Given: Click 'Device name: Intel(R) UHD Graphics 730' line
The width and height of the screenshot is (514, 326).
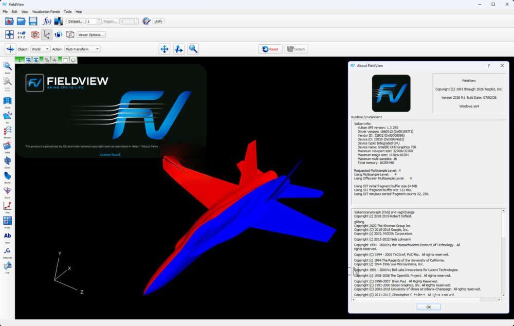Looking at the screenshot, I should [387, 147].
